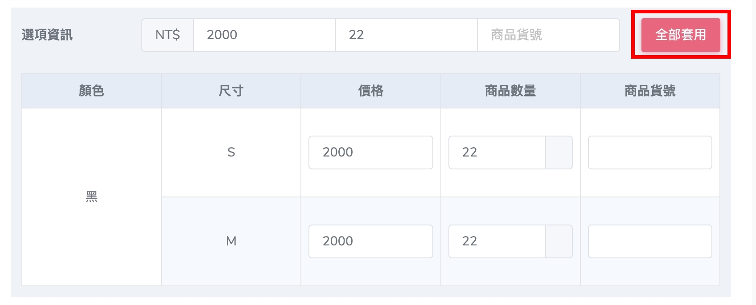Click the NT$ currency prefix label
Screen dimensions: 756x305
[168, 35]
